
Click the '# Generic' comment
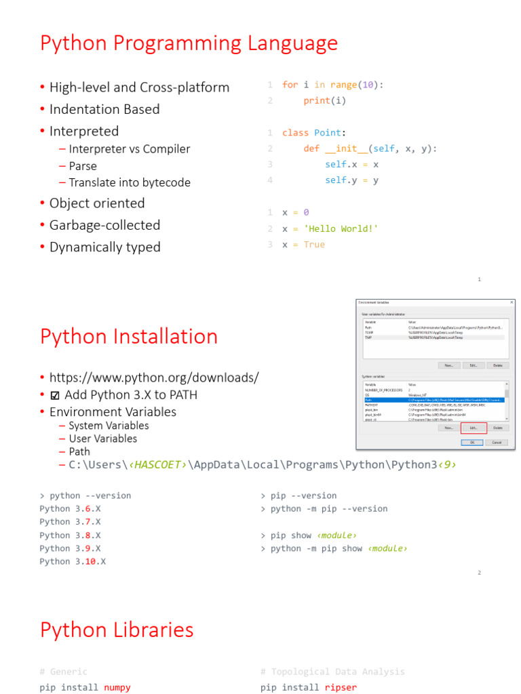(x=63, y=672)
